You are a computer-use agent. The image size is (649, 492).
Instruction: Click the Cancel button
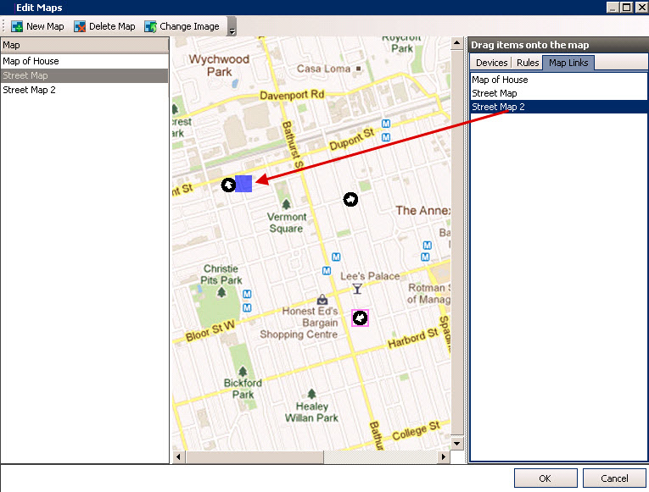coord(614,478)
